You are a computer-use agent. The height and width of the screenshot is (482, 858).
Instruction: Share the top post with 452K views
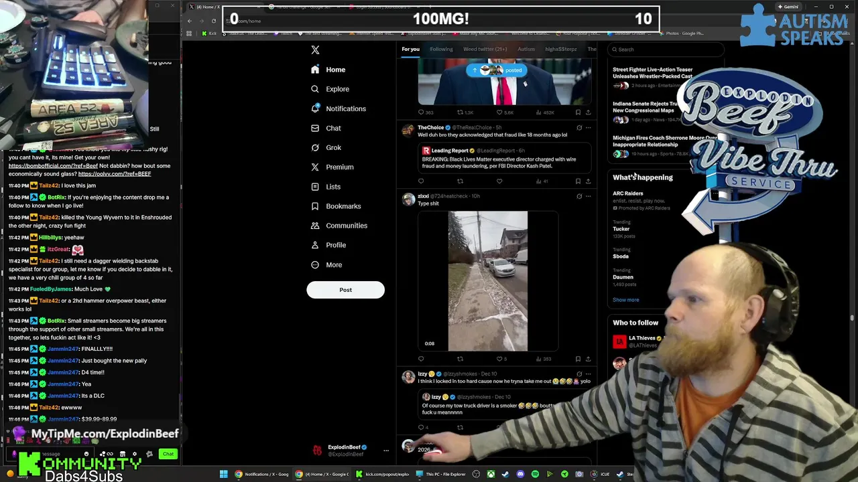[588, 112]
